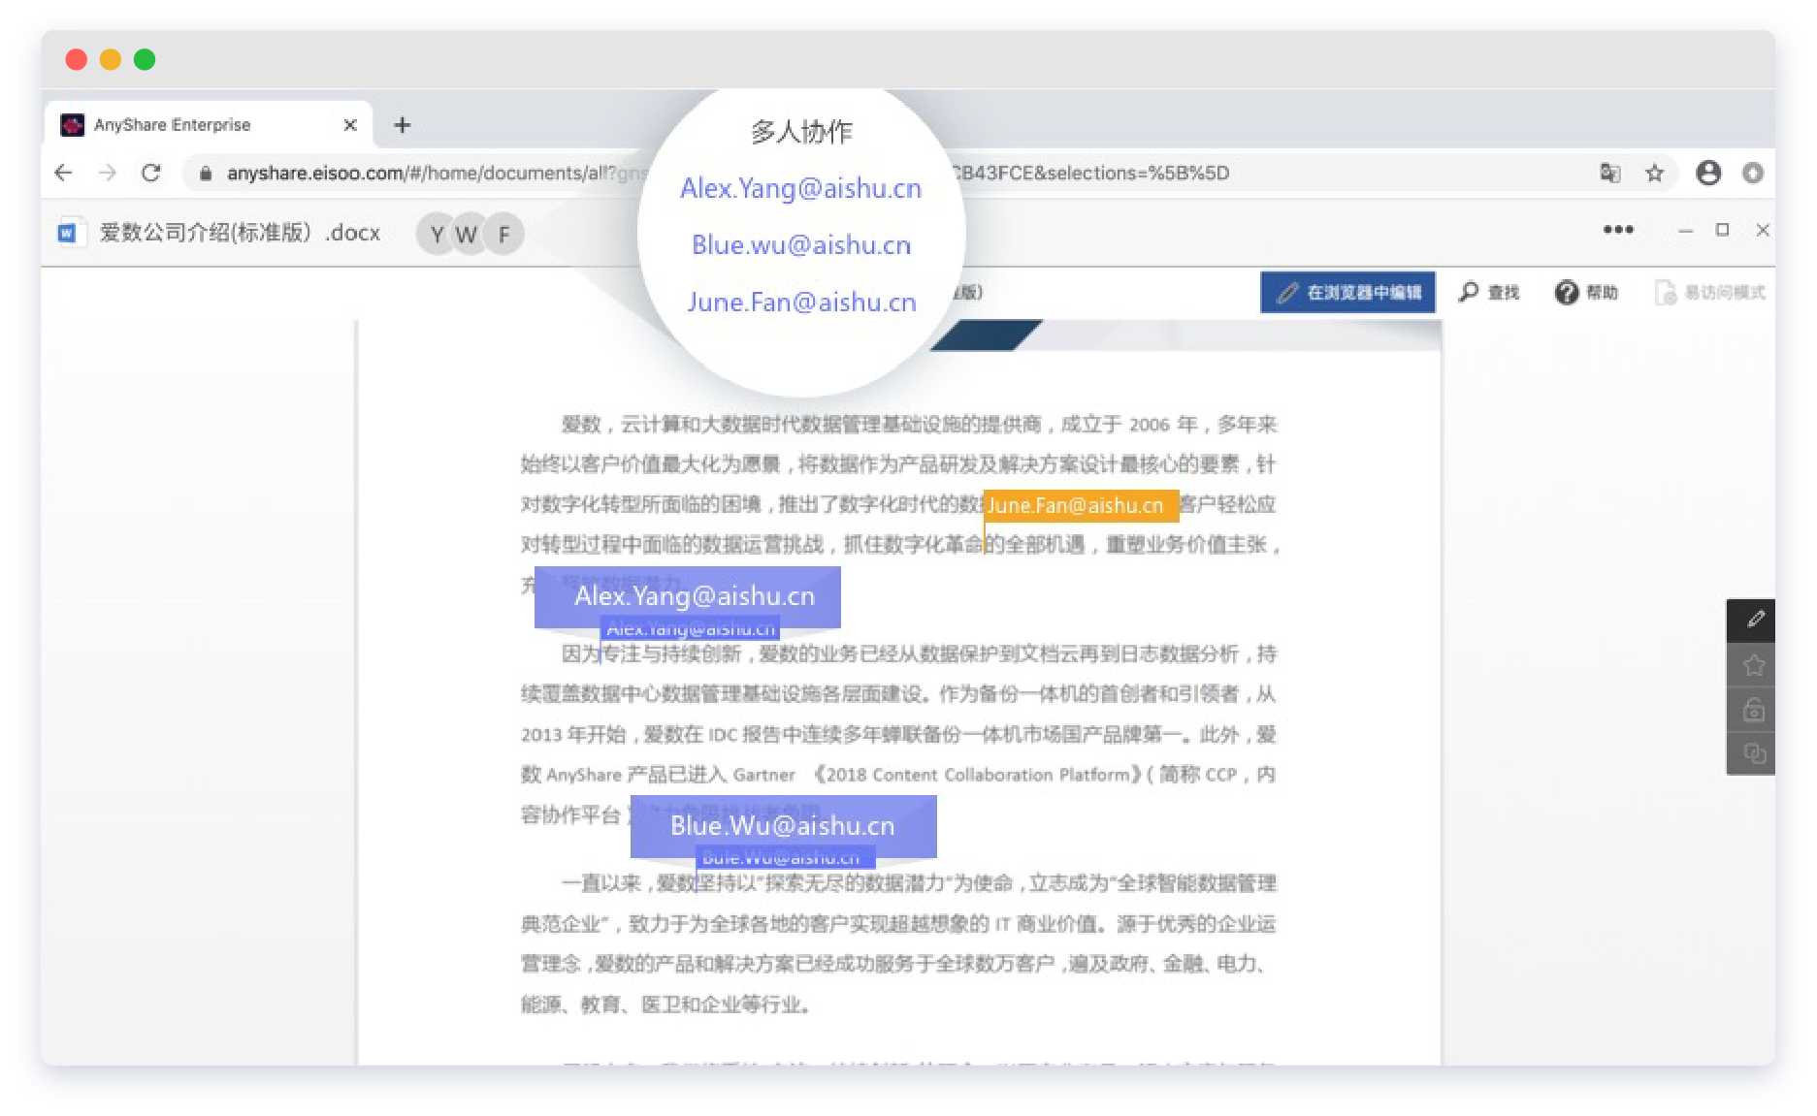Click the copy icon in side panel
The image size is (1817, 1116).
coord(1754,753)
